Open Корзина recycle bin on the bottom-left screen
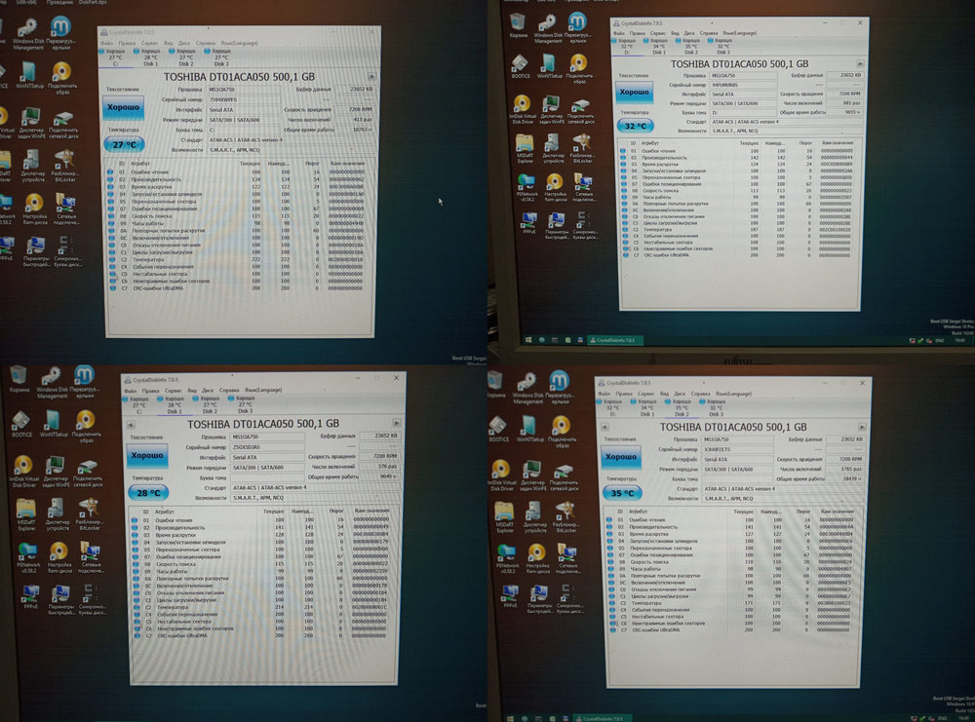 point(18,380)
